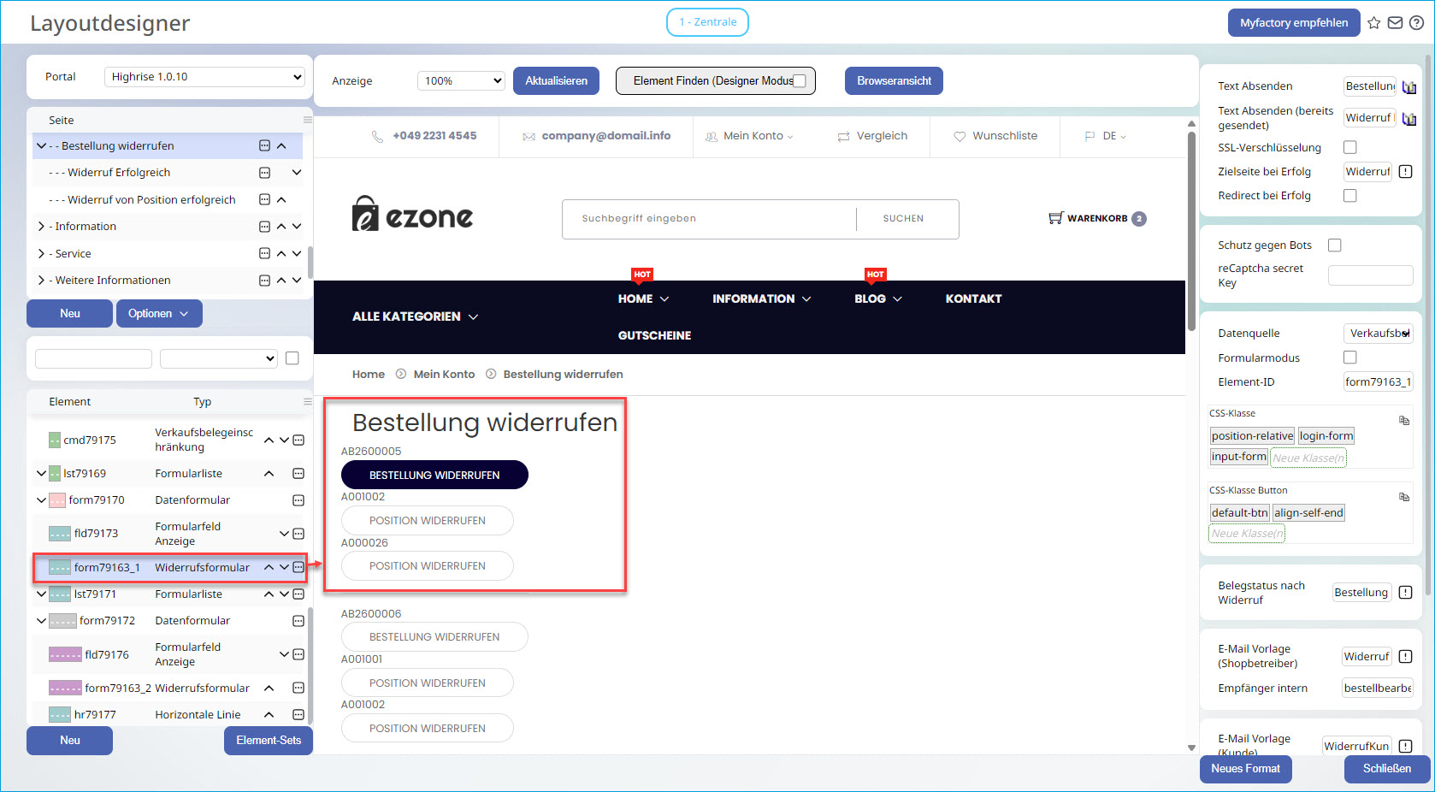
Task: Click the Myfactory empfehlen button
Action: tap(1294, 23)
